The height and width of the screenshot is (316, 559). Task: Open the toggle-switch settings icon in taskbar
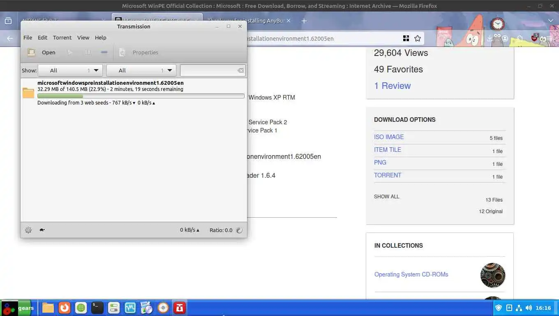(x=114, y=308)
